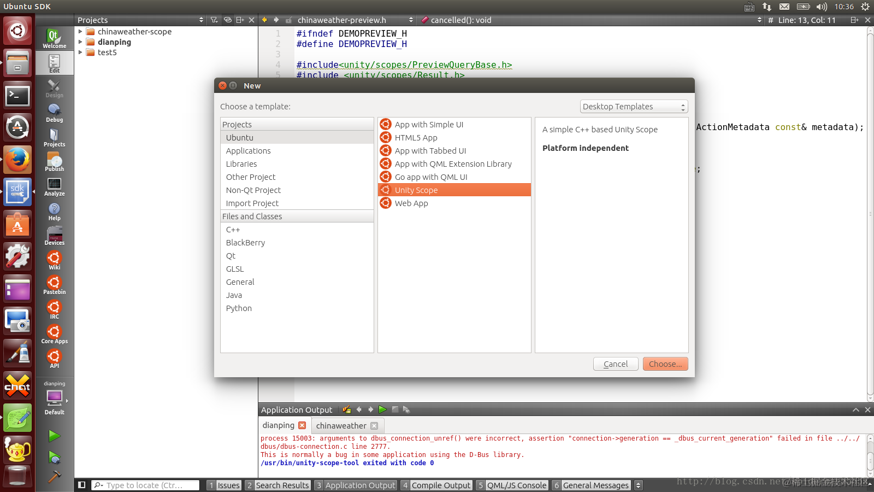
Task: Start debugging with the bug-arrow icon
Action: tap(54, 457)
